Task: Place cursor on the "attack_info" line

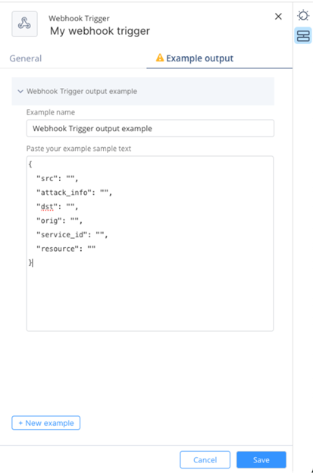Action: coord(74,193)
